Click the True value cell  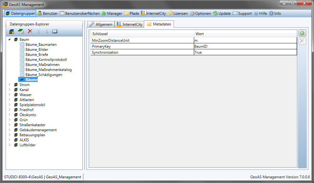[245, 52]
